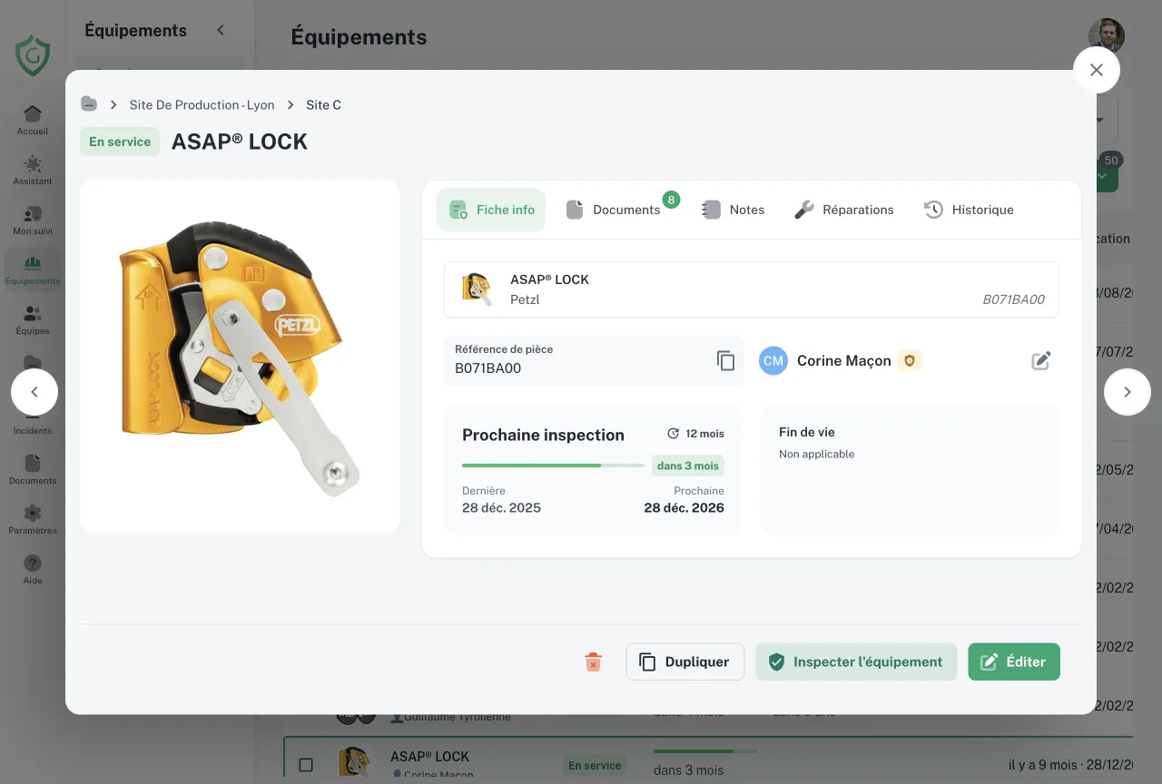Click the 12 mois inspection interval
The image size is (1162, 784).
click(695, 434)
